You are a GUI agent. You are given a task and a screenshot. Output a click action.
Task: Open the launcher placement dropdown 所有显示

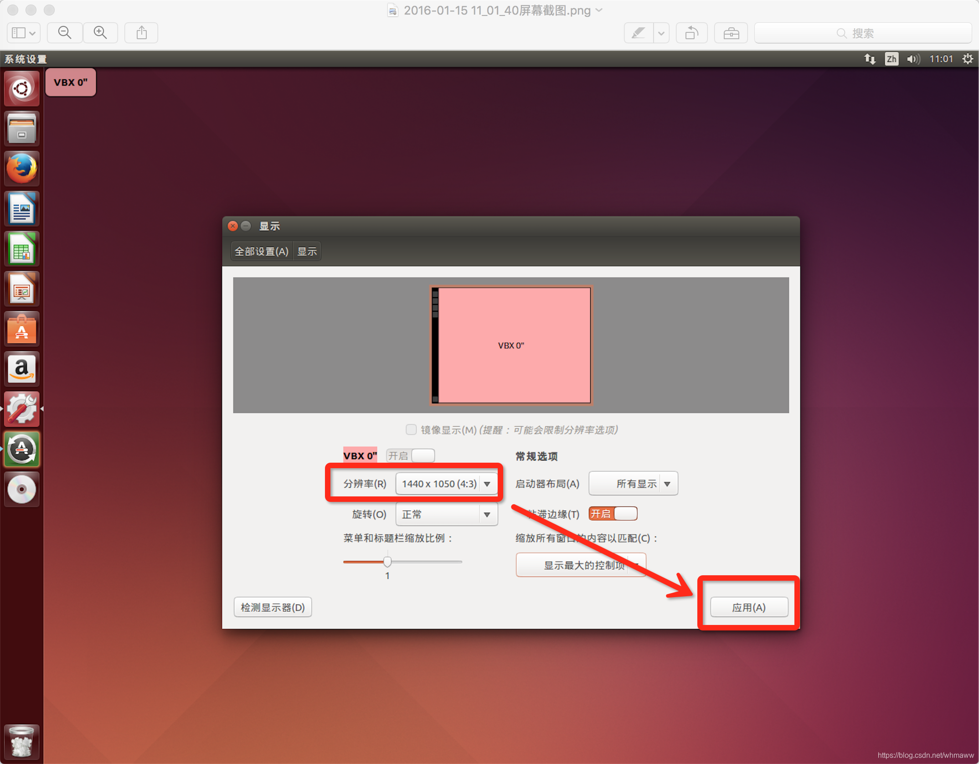633,484
